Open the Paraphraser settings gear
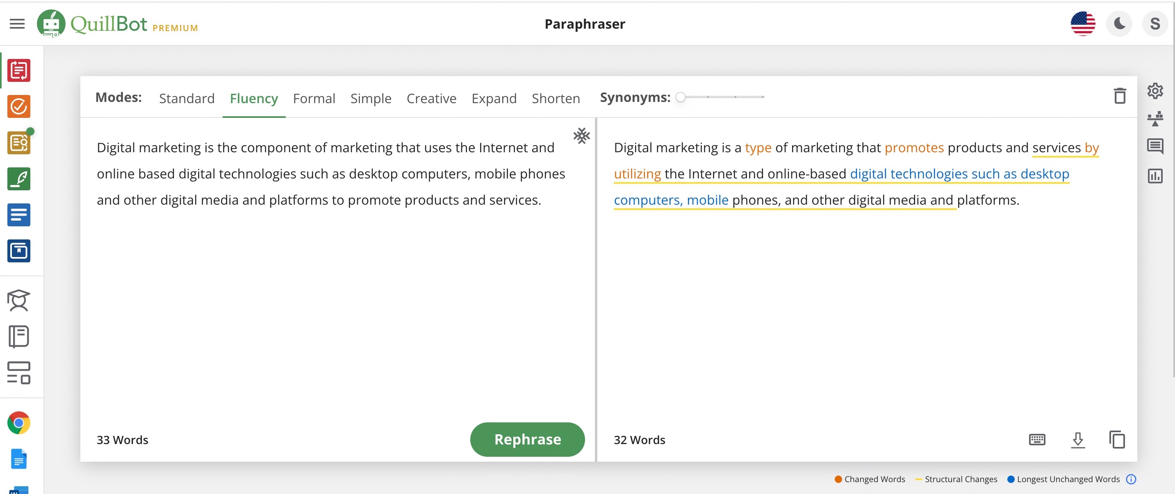This screenshot has width=1175, height=494. [x=1155, y=91]
